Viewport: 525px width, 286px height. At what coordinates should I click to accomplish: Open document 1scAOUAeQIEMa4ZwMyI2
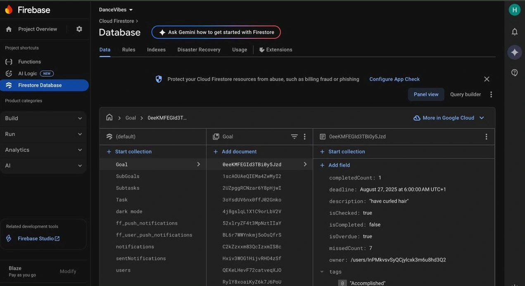click(252, 176)
